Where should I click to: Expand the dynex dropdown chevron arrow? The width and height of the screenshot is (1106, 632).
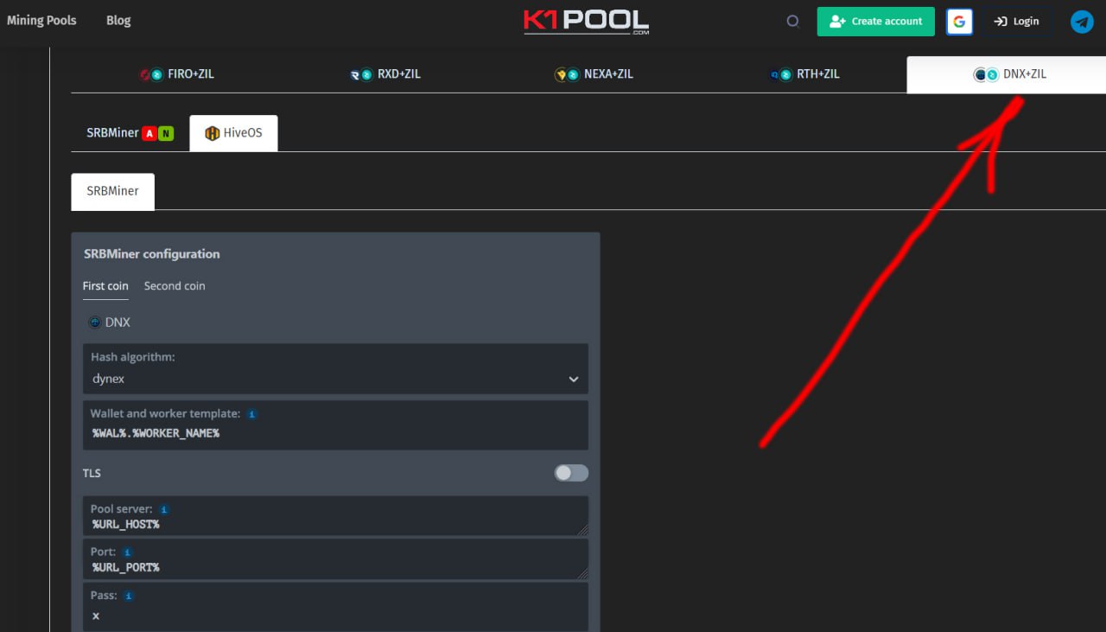(x=573, y=379)
